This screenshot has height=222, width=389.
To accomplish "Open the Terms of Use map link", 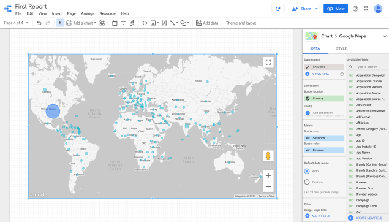I will 266,196.
